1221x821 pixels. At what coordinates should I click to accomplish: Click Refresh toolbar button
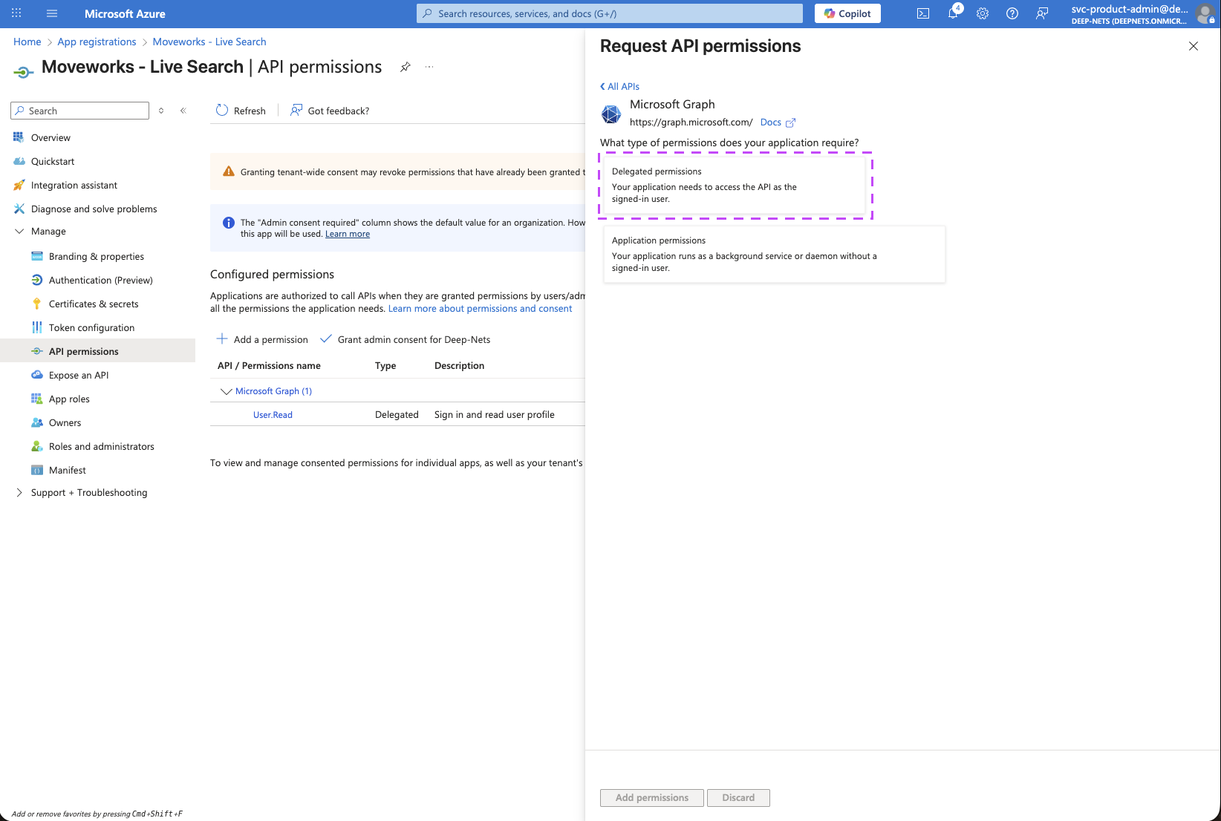241,111
